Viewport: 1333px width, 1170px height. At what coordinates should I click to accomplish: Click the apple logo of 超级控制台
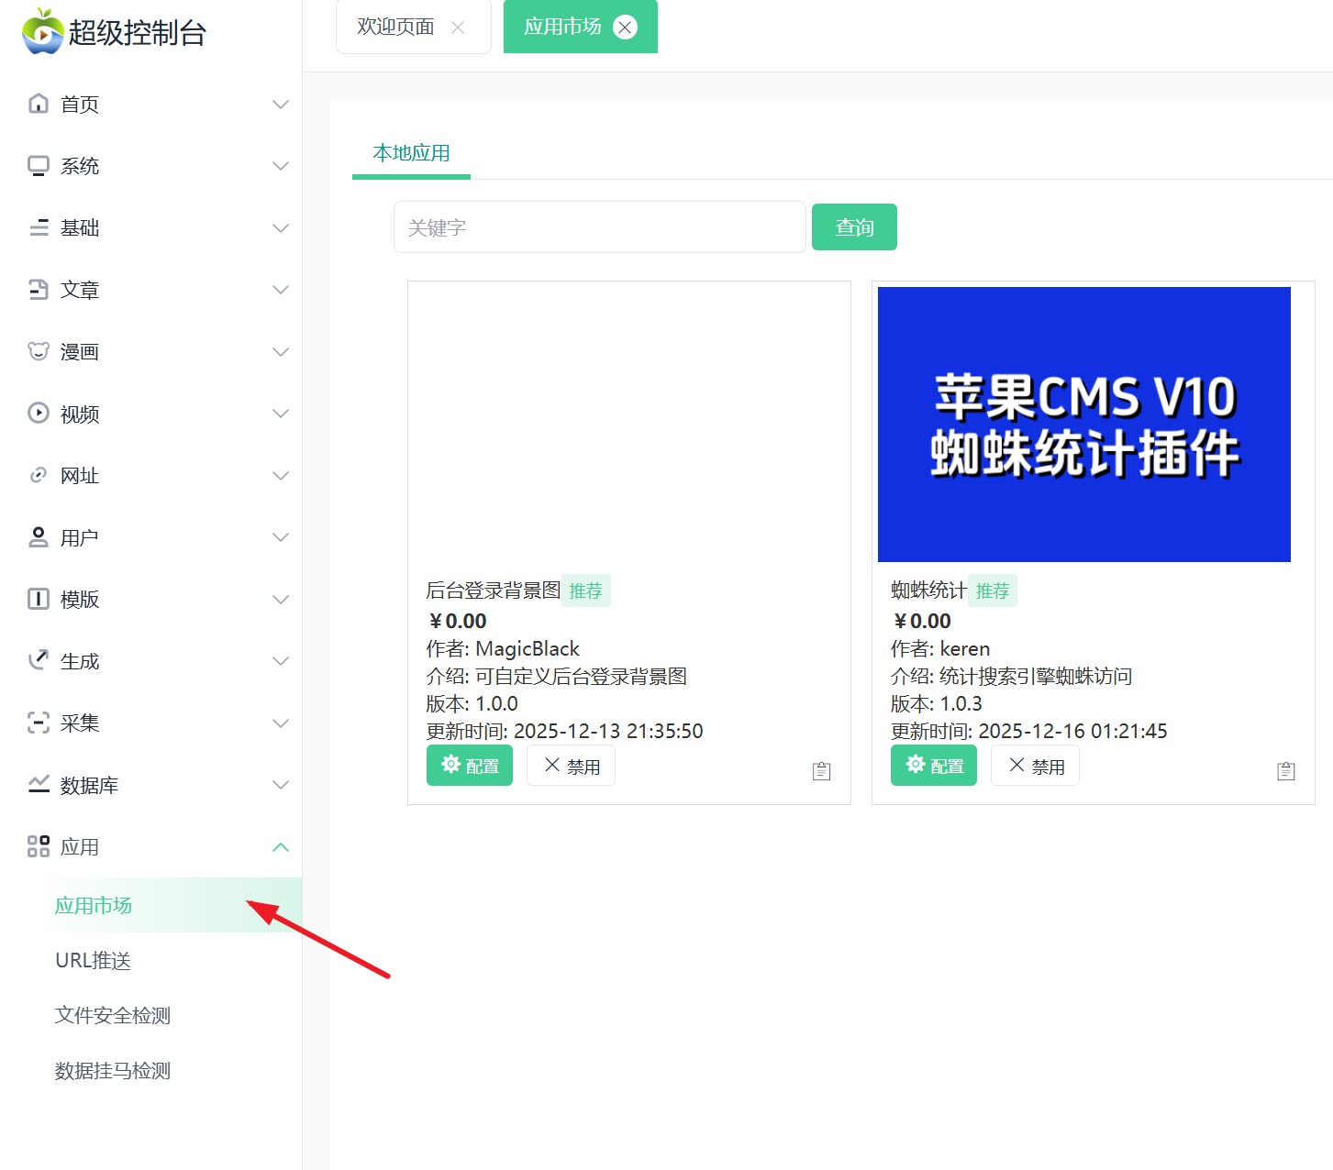42,31
